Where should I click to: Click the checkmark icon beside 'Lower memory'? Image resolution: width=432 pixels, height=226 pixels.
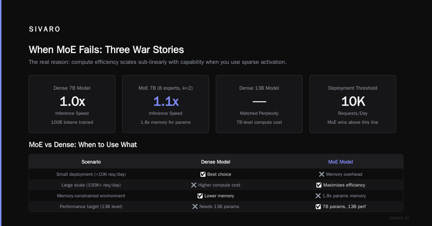[200, 196]
